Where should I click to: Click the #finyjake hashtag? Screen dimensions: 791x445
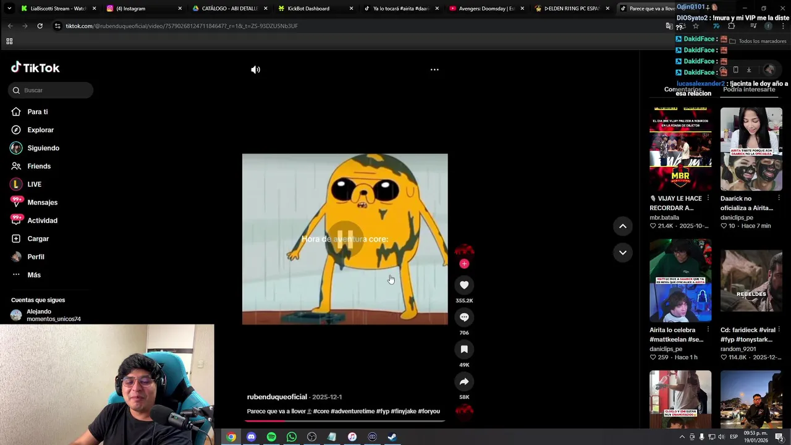pyautogui.click(x=403, y=411)
